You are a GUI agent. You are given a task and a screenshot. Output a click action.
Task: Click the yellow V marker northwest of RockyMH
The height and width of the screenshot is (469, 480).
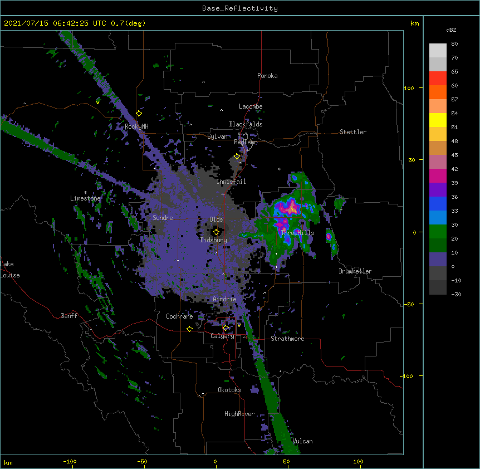97,102
